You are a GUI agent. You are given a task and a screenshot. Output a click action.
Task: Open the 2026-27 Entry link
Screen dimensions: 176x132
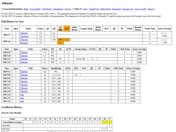coord(85,9)
